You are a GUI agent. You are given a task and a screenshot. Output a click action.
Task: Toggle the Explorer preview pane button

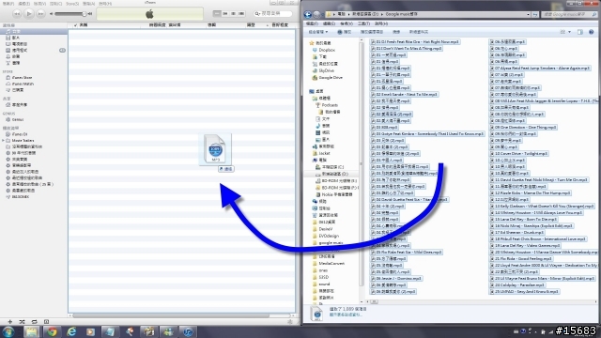click(x=580, y=32)
